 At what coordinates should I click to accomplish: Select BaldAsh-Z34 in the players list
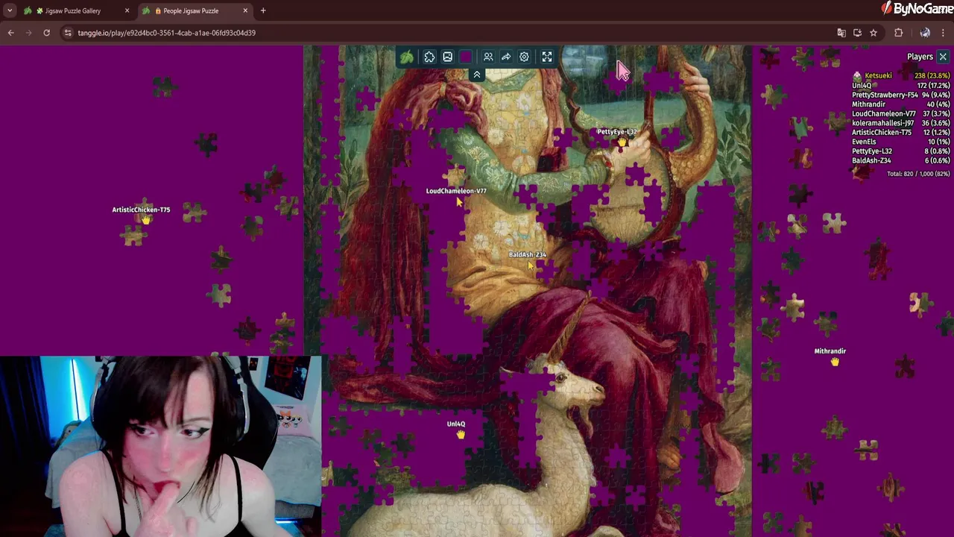click(x=901, y=160)
